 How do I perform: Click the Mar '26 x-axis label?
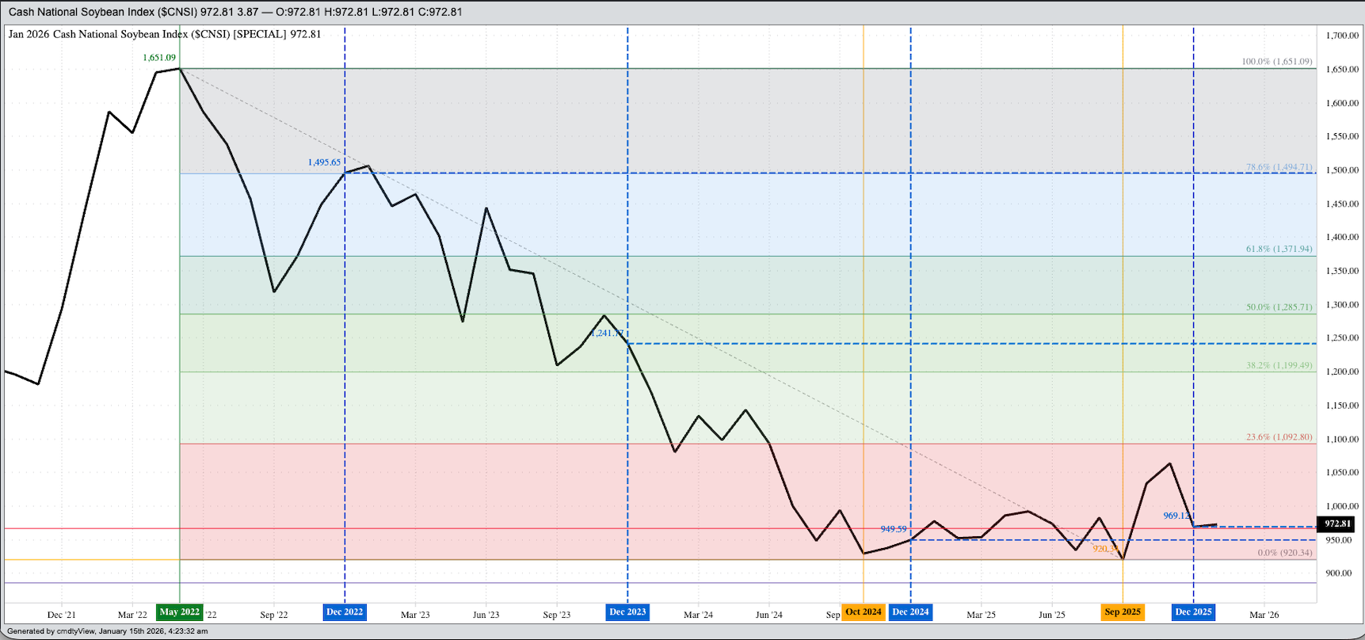[x=1264, y=615]
